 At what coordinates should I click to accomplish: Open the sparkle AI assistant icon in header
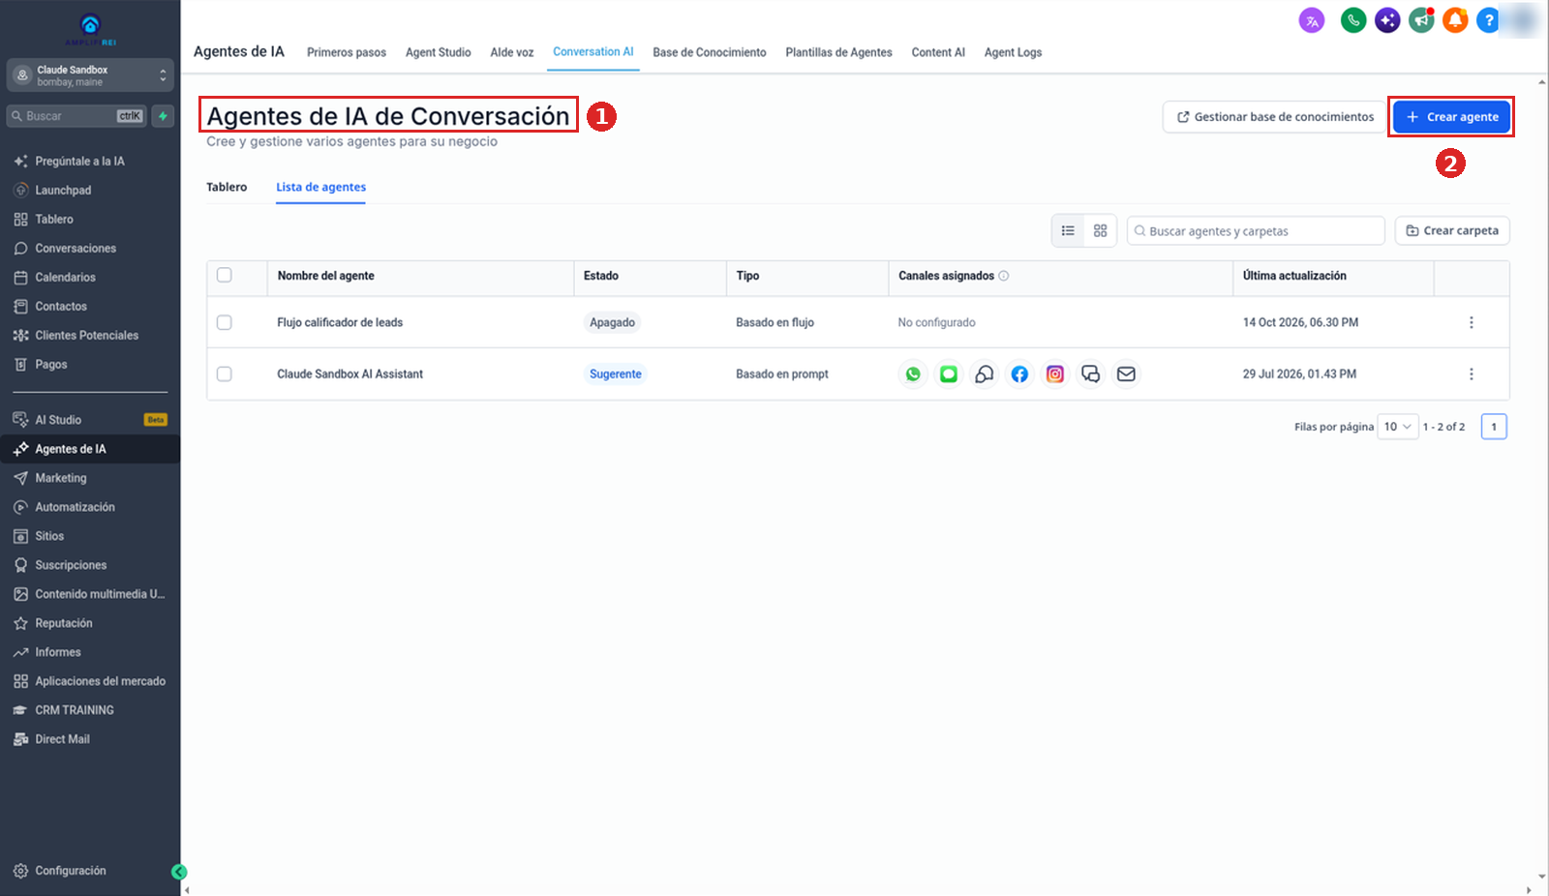[x=1387, y=20]
